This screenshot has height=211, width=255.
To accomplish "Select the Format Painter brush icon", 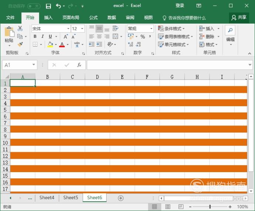I will click(20, 44).
